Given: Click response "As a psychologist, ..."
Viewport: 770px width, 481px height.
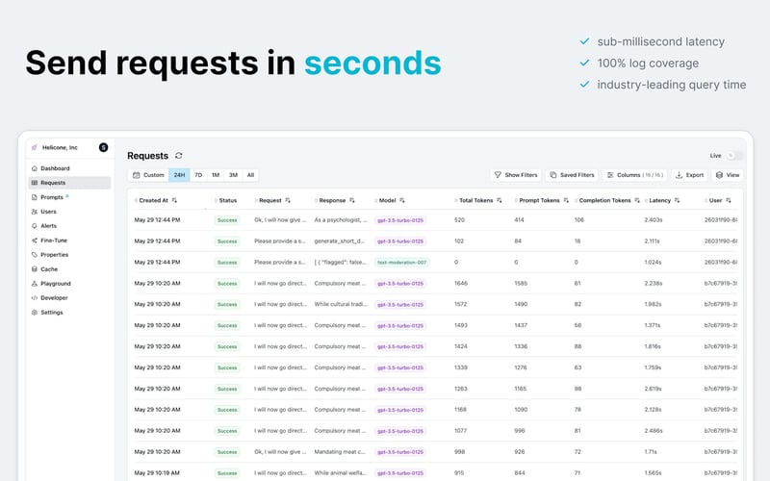Looking at the screenshot, I should 341,220.
